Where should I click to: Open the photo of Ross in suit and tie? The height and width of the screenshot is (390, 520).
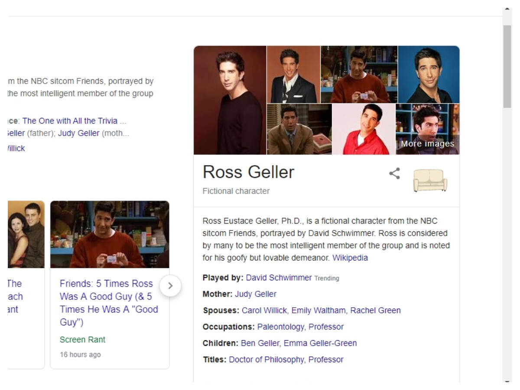[293, 74]
